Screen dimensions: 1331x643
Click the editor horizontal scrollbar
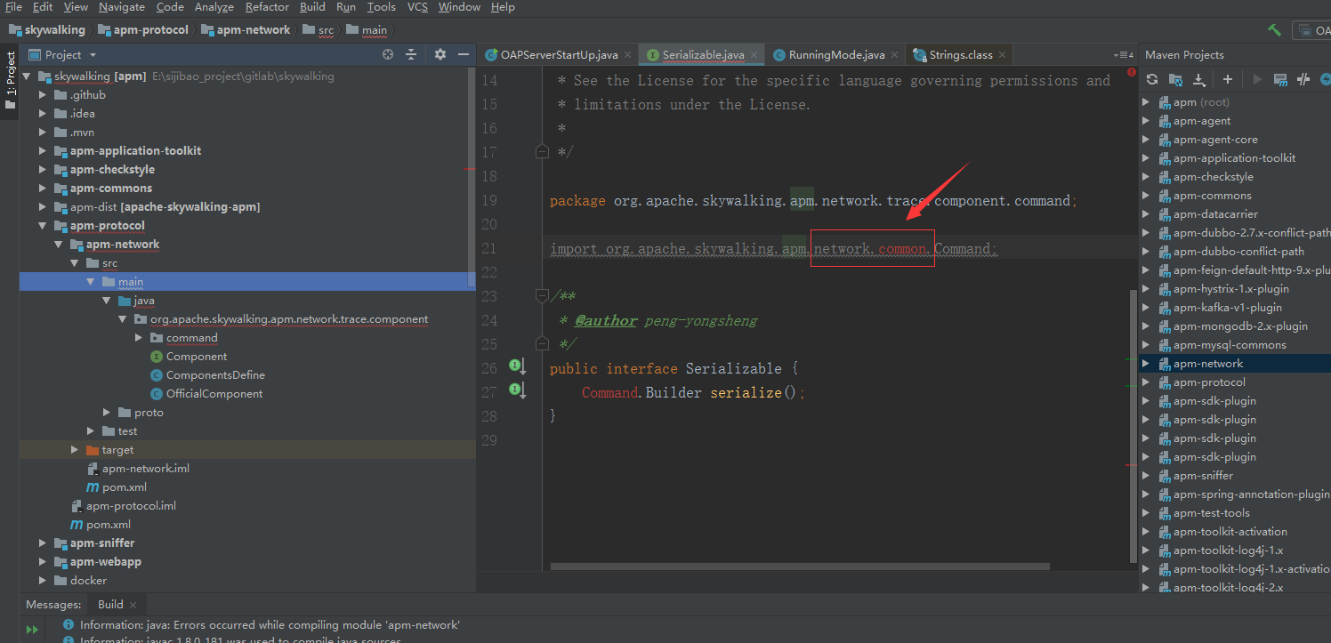click(800, 567)
